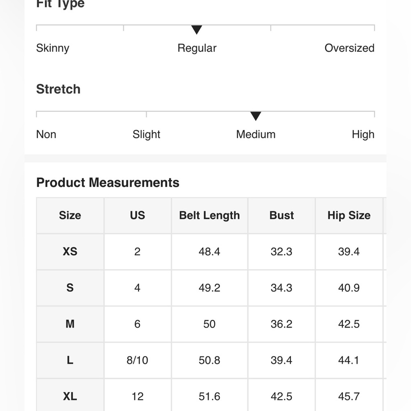Select the Oversized fit label

[349, 48]
